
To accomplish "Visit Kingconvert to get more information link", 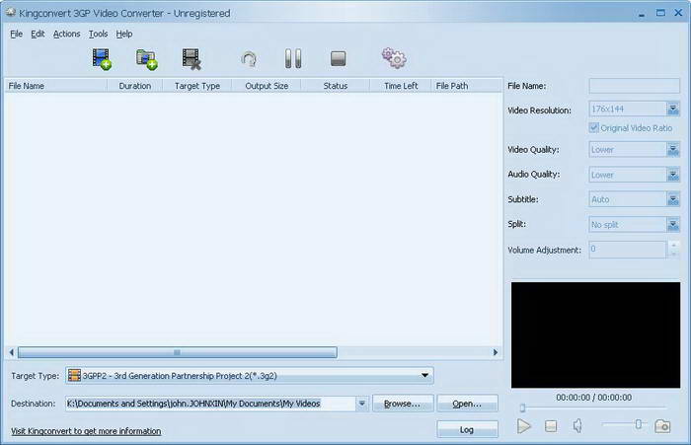I will (x=86, y=431).
